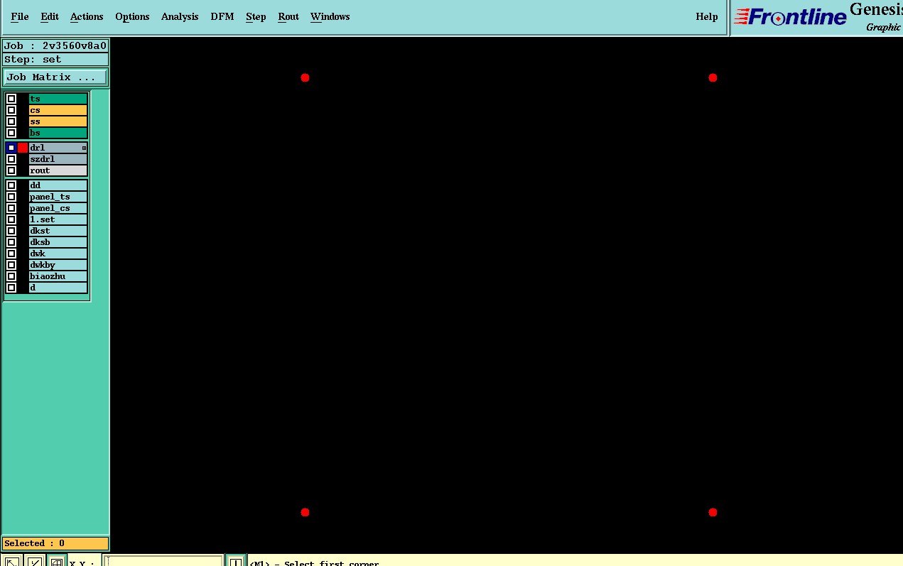Image resolution: width=903 pixels, height=566 pixels.
Task: Open the Windows menu
Action: [330, 16]
